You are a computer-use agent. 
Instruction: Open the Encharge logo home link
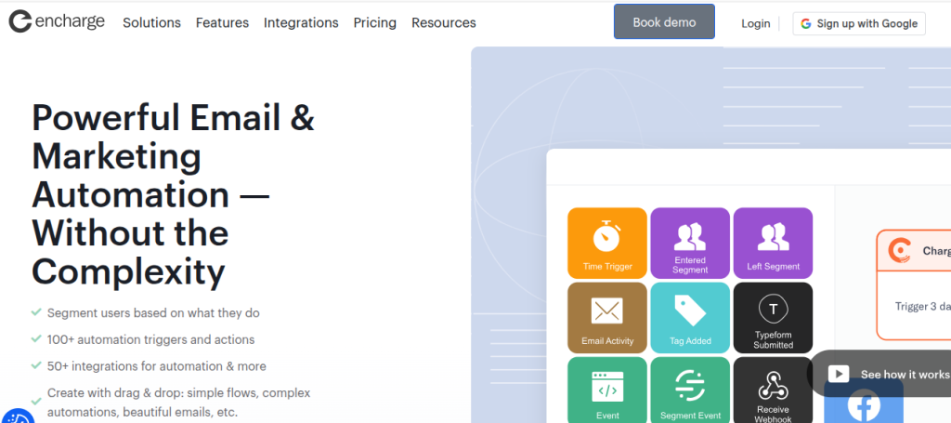coord(57,21)
